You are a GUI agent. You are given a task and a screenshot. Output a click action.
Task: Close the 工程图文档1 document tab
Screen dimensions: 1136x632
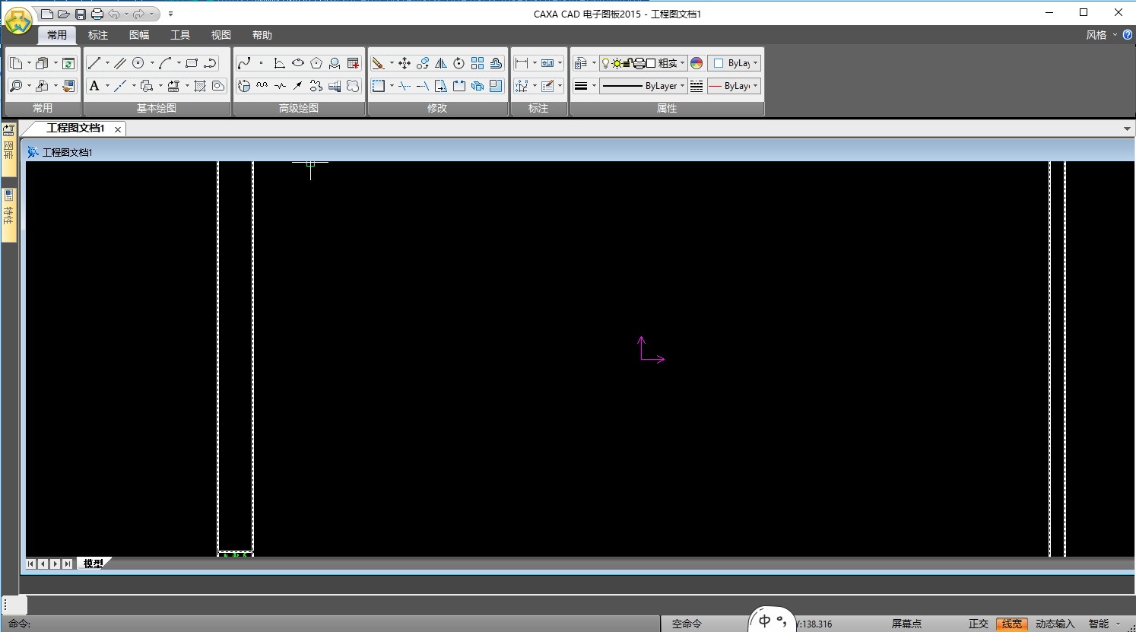[x=118, y=129]
